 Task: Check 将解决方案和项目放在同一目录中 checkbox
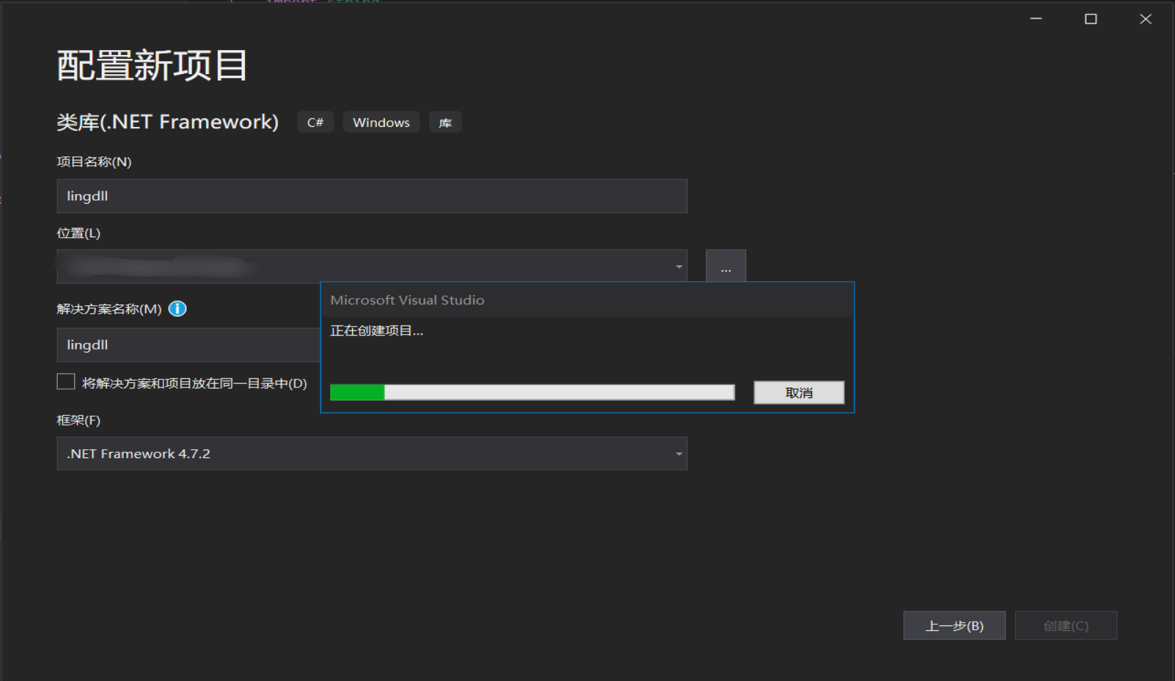click(x=66, y=382)
